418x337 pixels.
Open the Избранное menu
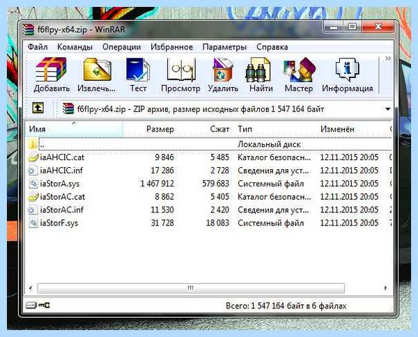(171, 47)
